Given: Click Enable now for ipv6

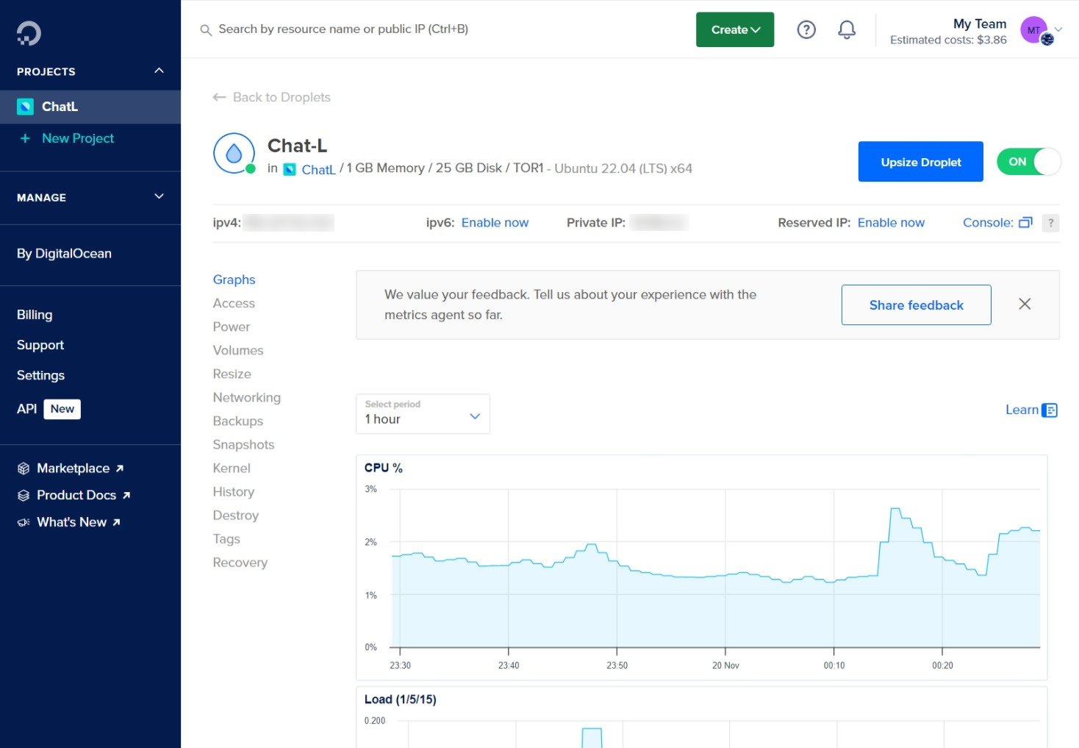Looking at the screenshot, I should [x=495, y=223].
